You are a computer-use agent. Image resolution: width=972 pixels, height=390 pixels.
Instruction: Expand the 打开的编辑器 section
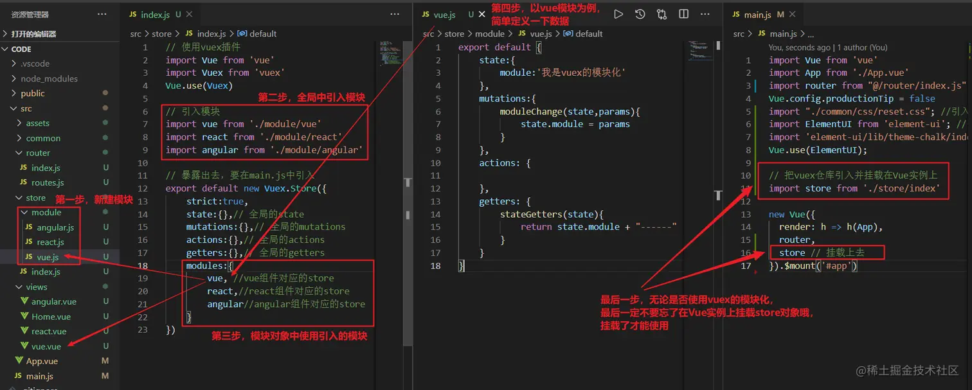(60, 34)
